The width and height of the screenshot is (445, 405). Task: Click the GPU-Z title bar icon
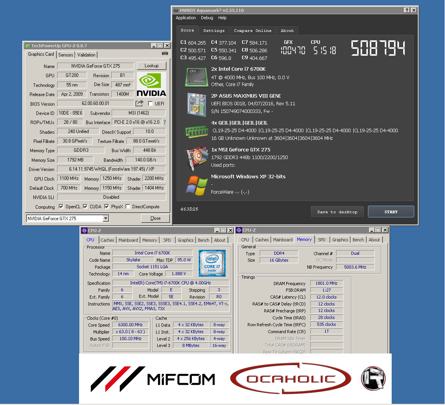click(28, 46)
